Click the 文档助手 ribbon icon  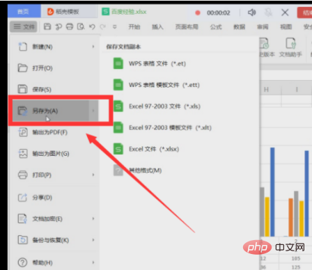pyautogui.click(x=290, y=48)
